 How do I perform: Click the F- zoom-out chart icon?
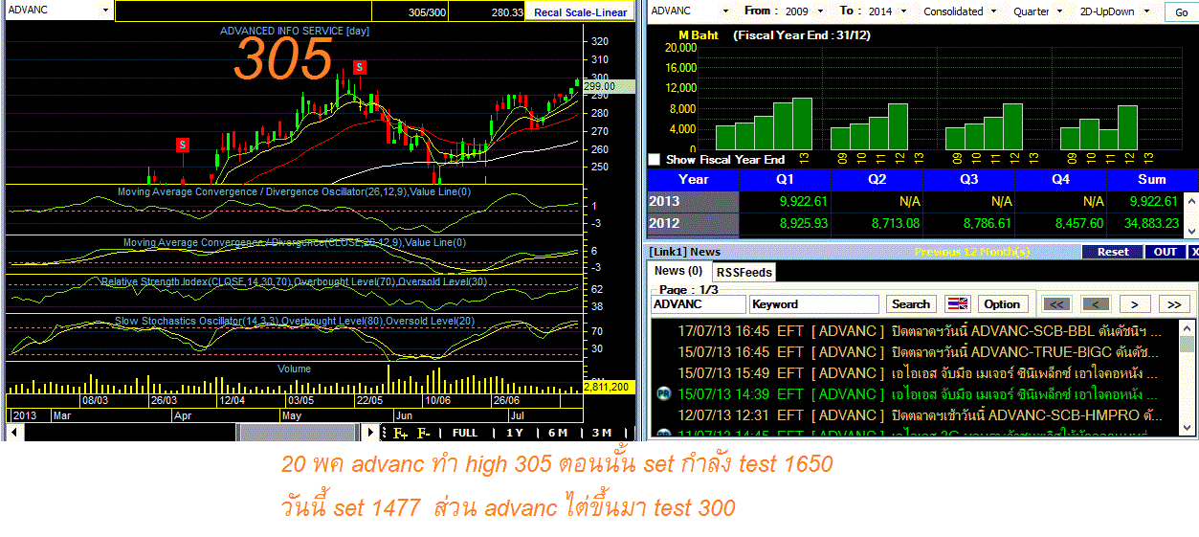point(424,433)
